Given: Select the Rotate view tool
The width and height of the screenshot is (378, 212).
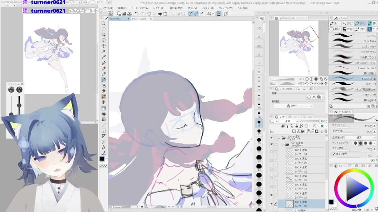Looking at the screenshot, I should [x=104, y=29].
